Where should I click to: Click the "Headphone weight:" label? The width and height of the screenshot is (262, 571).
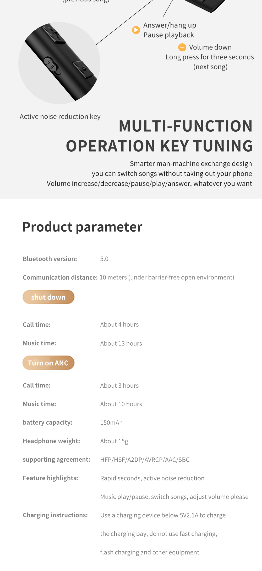pos(51,441)
